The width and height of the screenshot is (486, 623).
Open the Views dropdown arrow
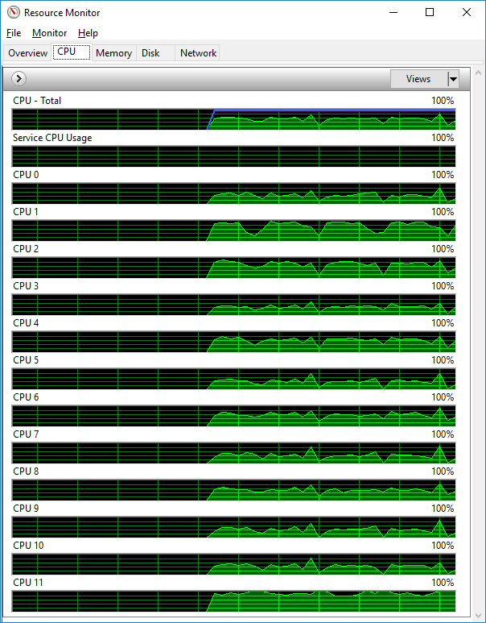[x=453, y=79]
